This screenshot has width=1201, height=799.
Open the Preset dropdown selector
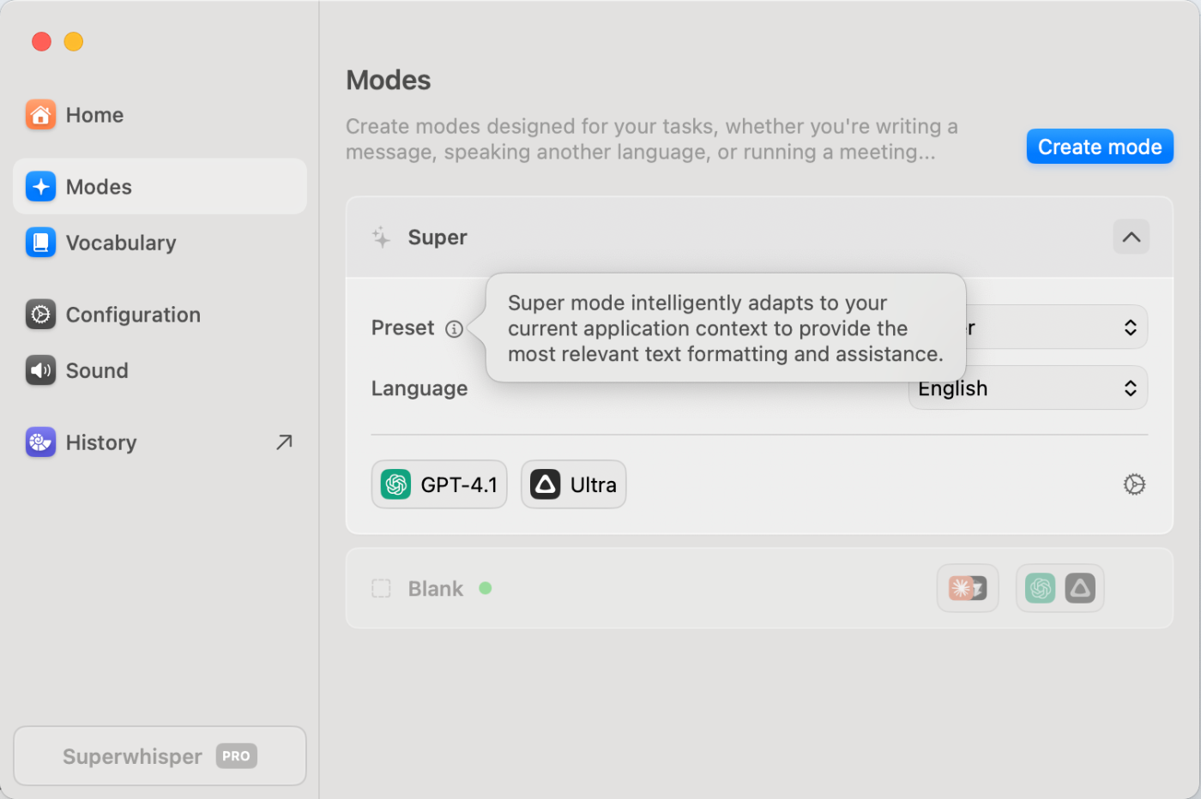[1057, 327]
